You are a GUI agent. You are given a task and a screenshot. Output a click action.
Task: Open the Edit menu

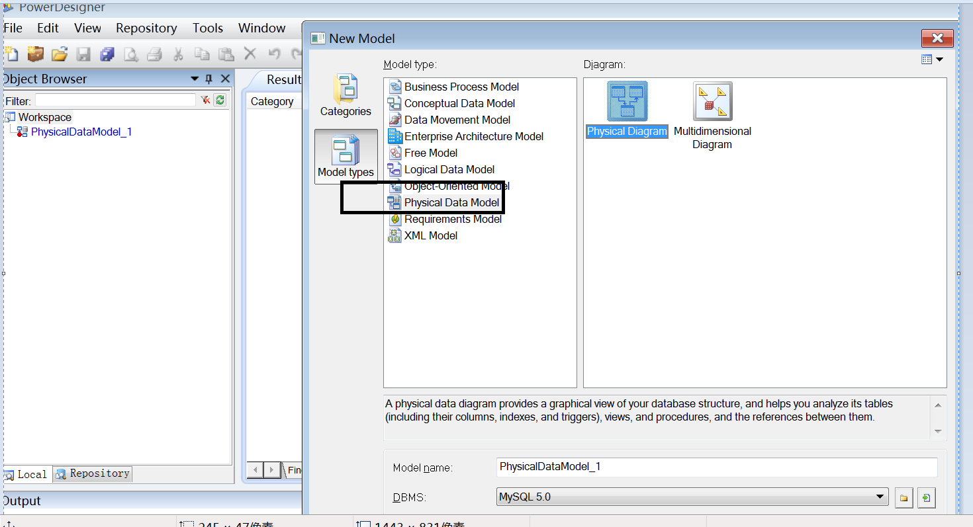(x=48, y=28)
